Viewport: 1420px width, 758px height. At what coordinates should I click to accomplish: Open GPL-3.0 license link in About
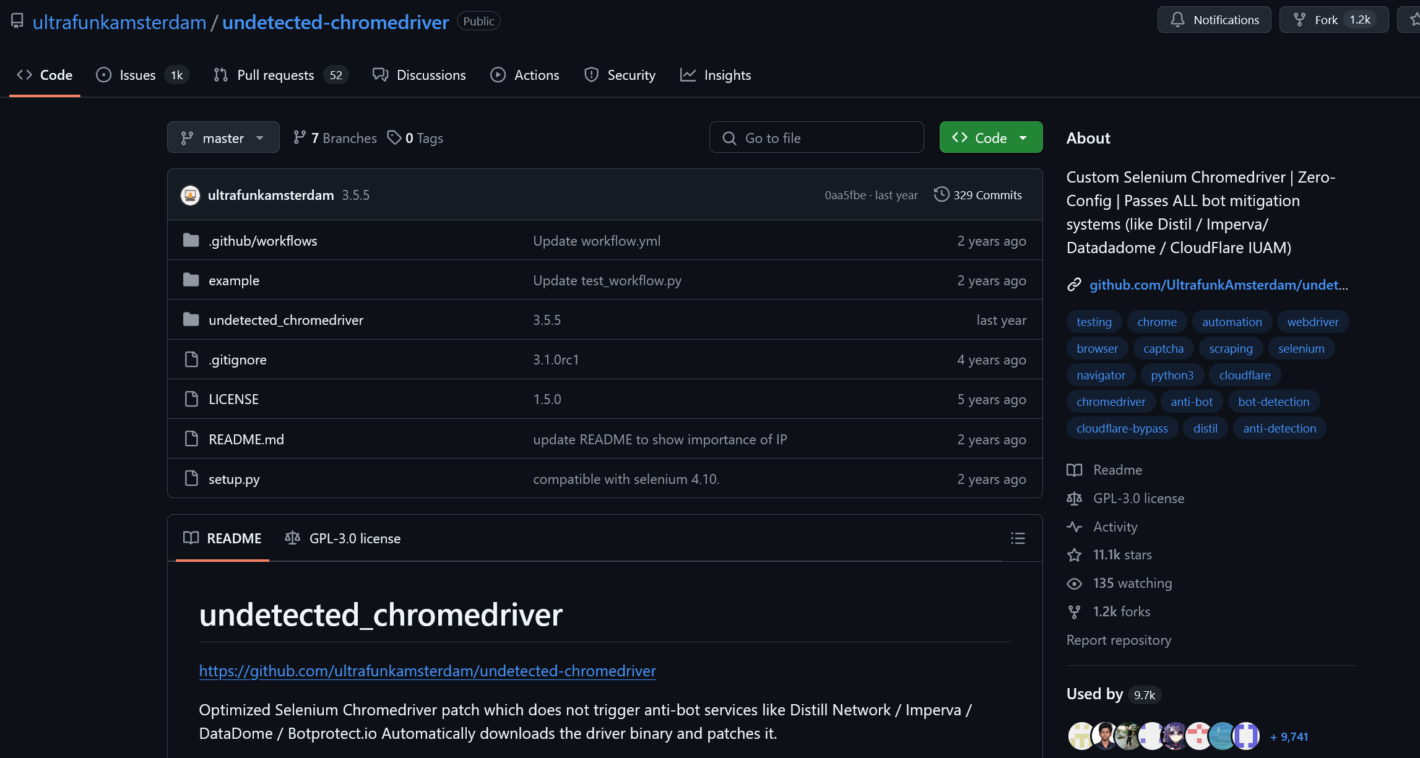1126,498
